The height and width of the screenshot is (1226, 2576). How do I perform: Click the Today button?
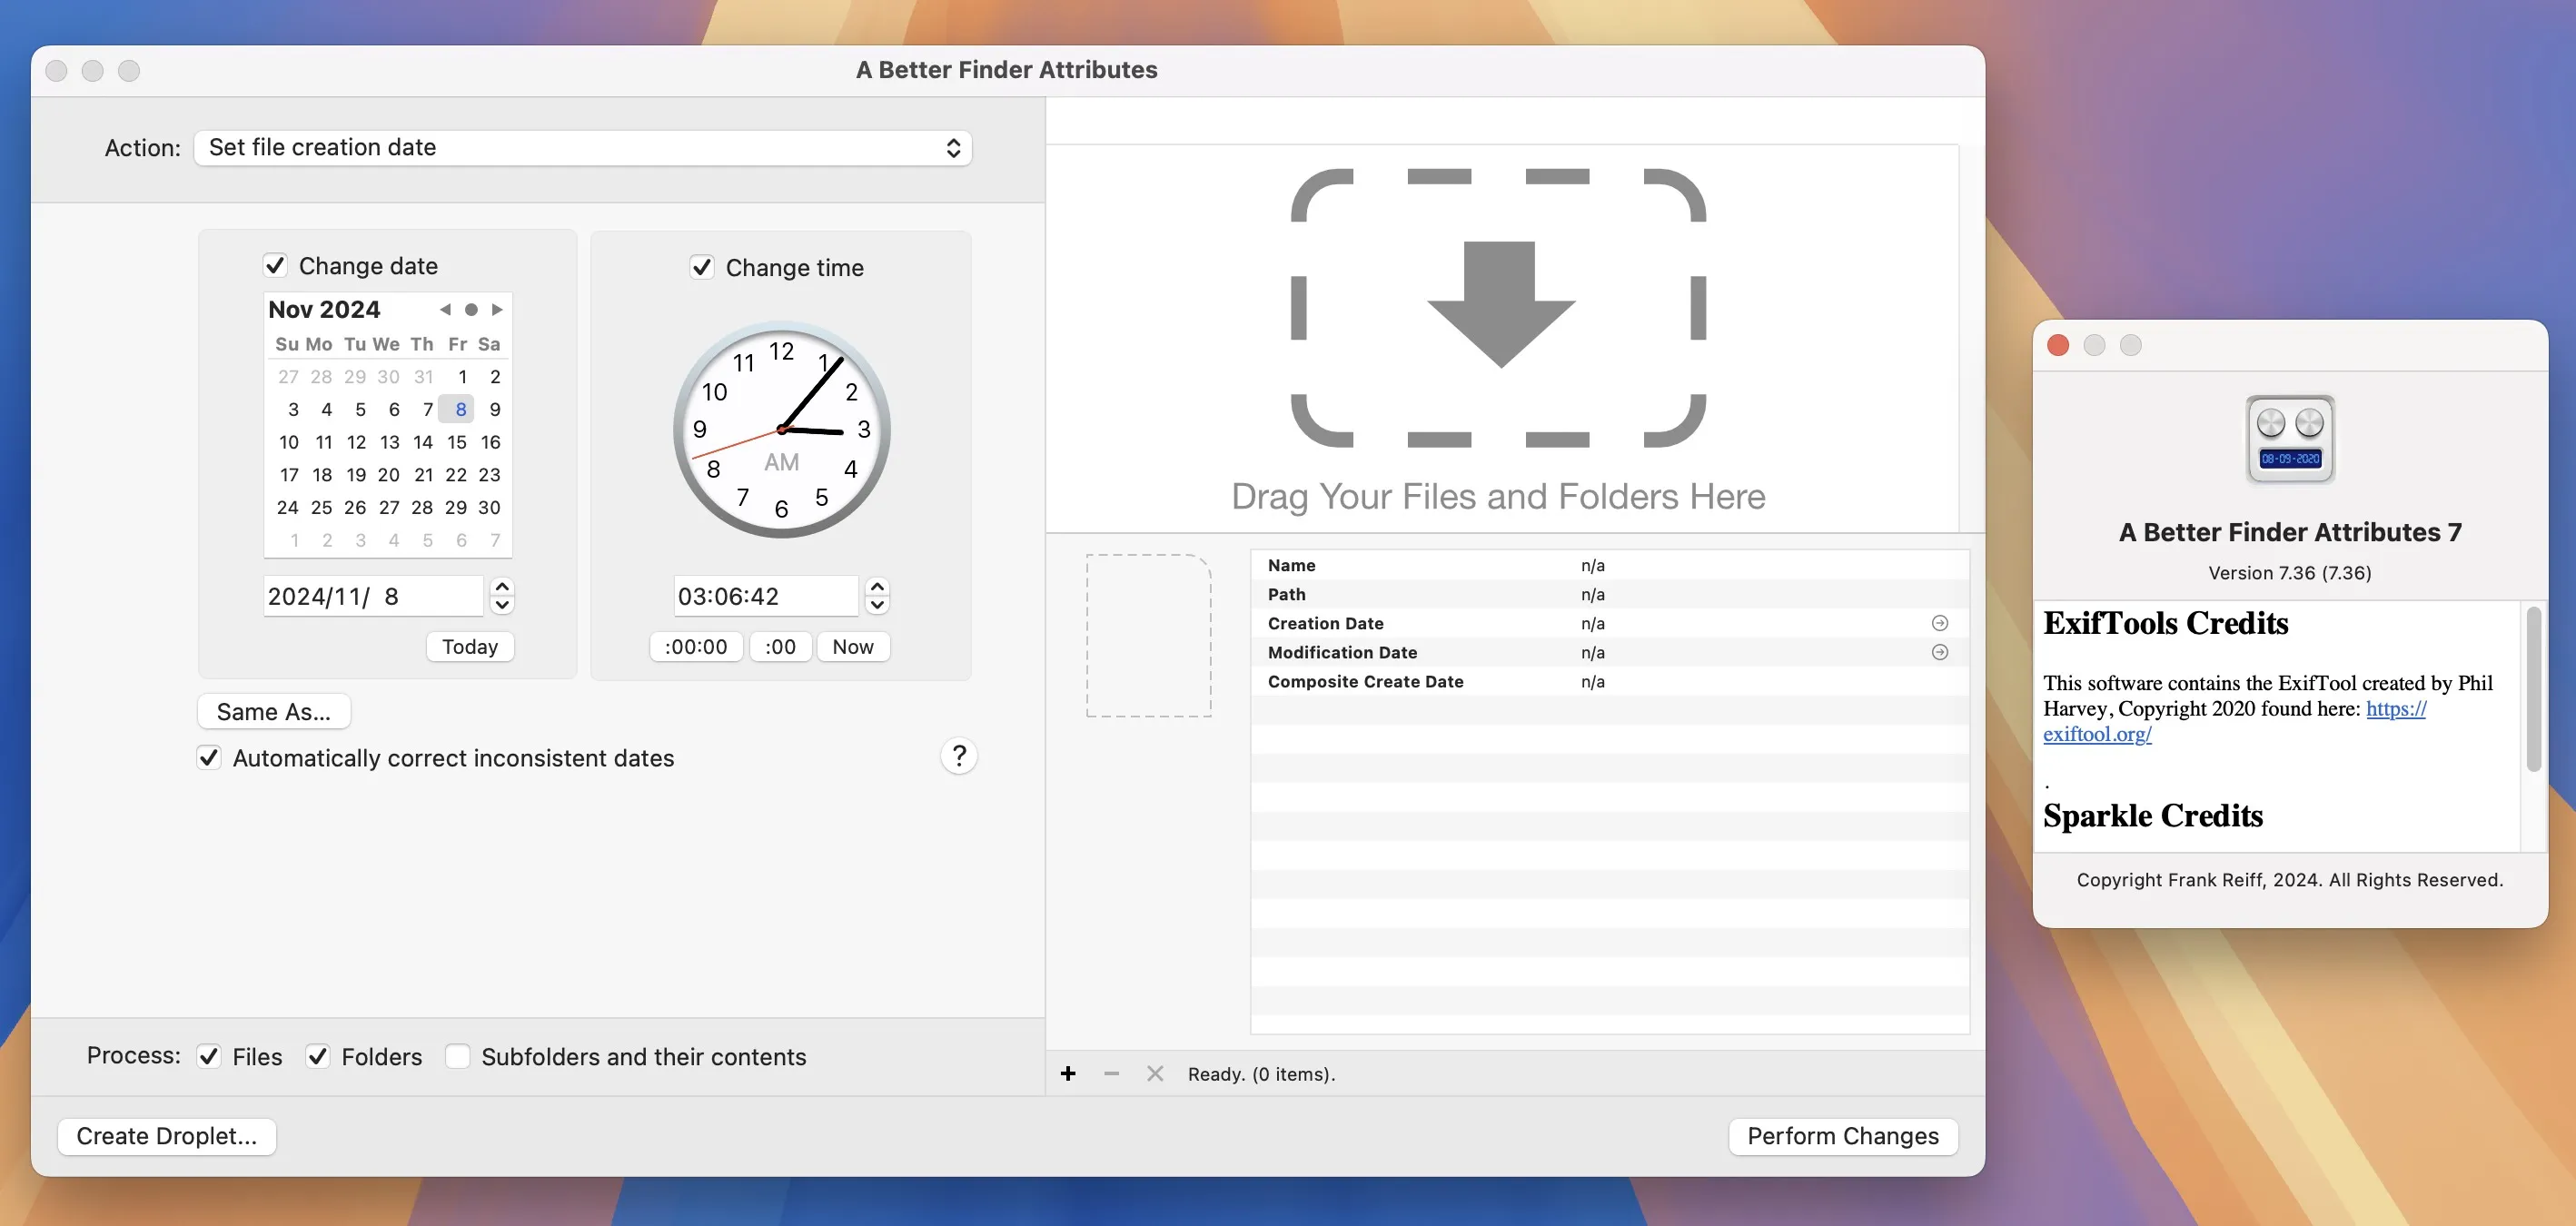470,646
